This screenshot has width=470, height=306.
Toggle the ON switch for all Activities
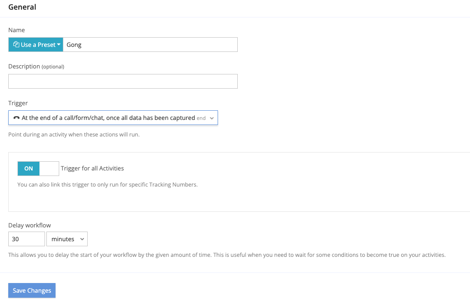click(29, 169)
